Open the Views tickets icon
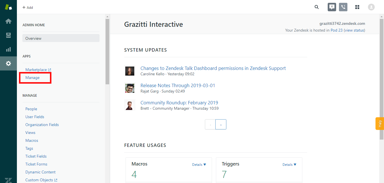The width and height of the screenshot is (384, 183). click(8, 35)
